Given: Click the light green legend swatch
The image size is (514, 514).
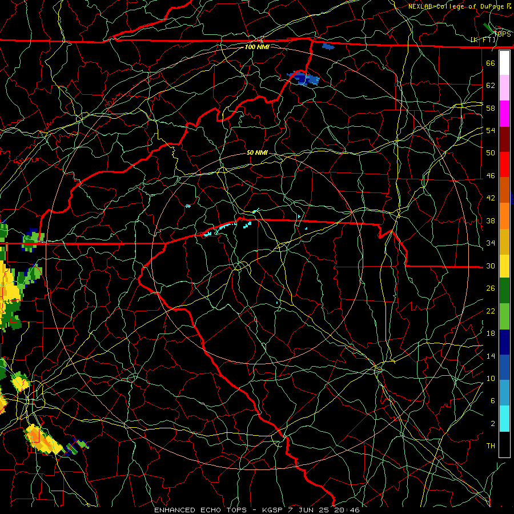Looking at the screenshot, I should point(504,316).
